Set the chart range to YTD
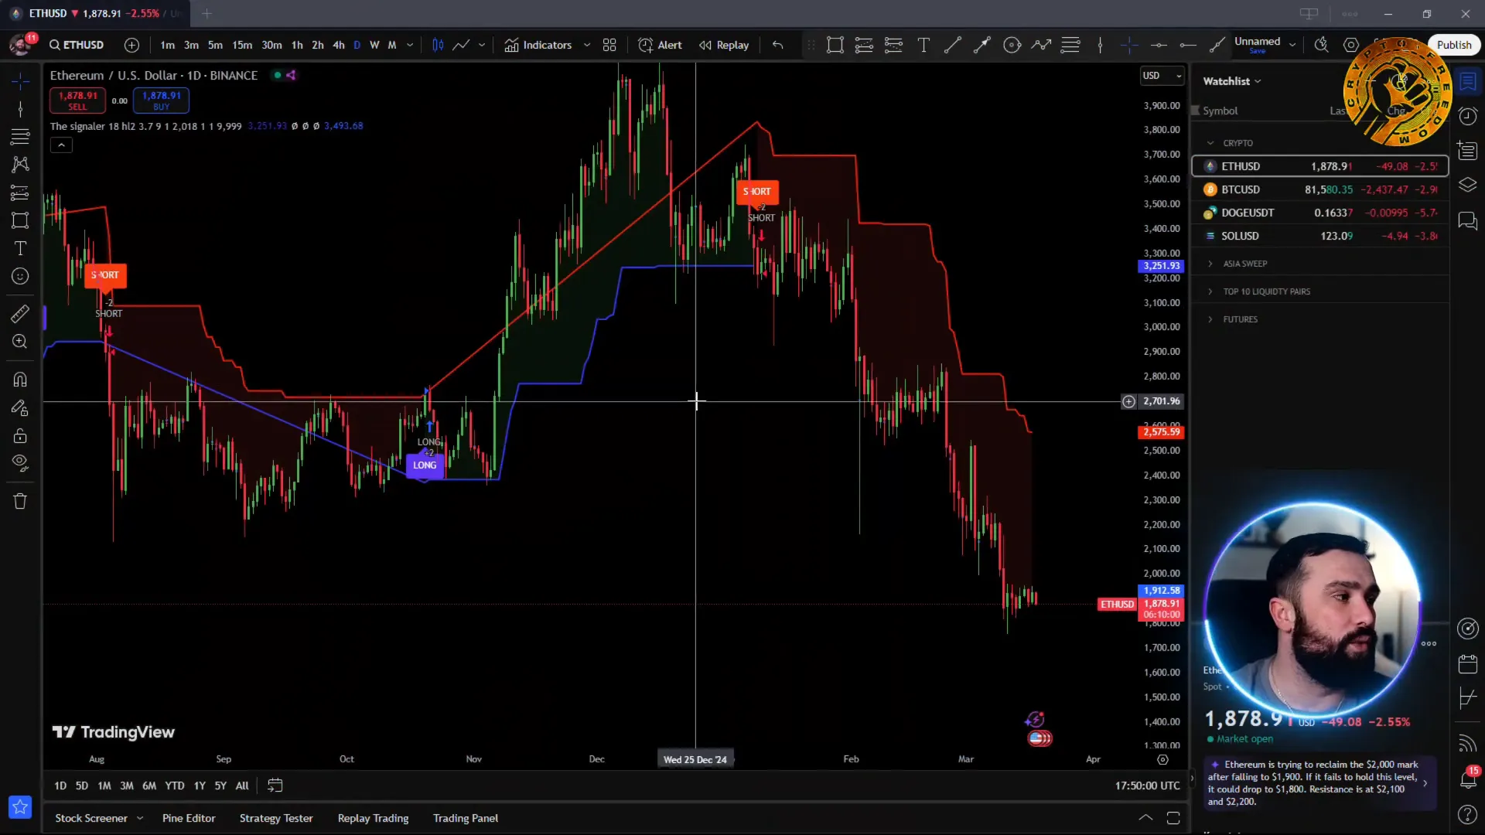 tap(175, 786)
